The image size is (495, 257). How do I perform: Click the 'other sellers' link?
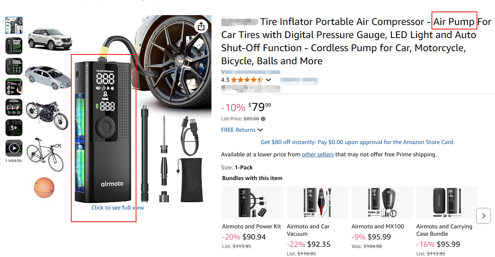pos(318,154)
